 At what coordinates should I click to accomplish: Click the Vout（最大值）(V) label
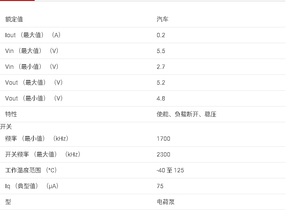34,83
